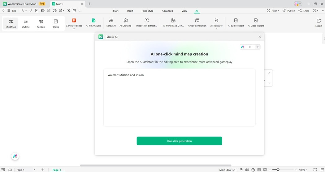This screenshot has height=172, width=325.
Task: Switch to Slides view mode
Action: click(56, 23)
